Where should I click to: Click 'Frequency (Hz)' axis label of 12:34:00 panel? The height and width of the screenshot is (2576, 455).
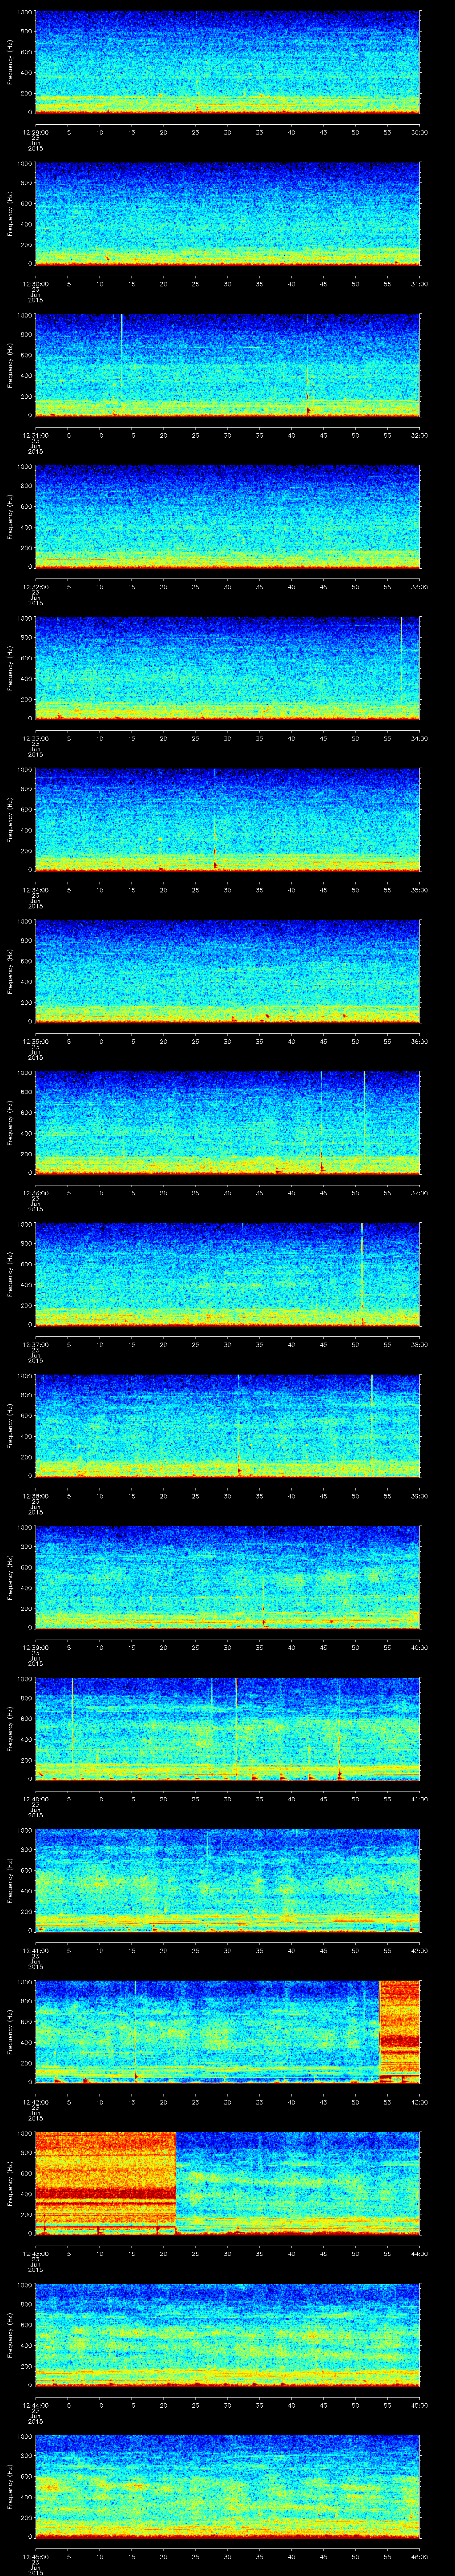click(10, 820)
